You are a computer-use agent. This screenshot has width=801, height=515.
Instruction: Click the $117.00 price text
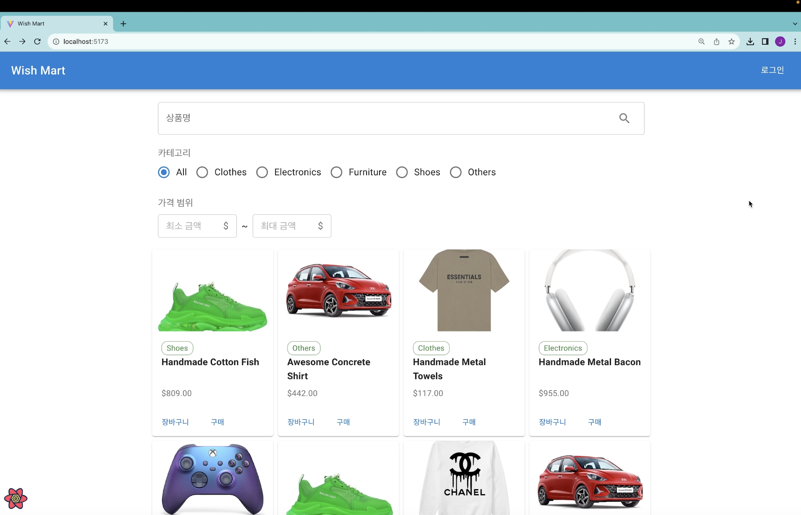coord(428,393)
